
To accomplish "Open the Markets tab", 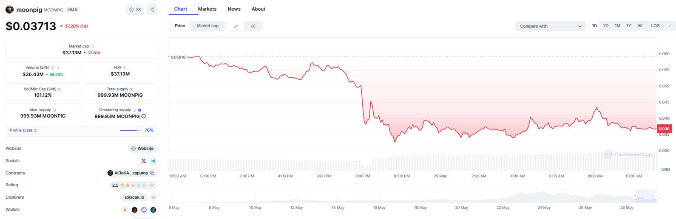I will click(x=207, y=9).
